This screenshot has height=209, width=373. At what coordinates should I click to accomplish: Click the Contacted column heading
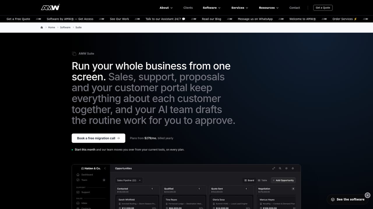pyautogui.click(x=123, y=189)
